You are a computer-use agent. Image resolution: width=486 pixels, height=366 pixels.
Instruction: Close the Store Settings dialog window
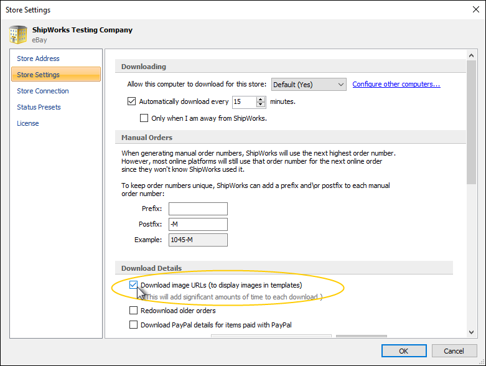click(476, 9)
